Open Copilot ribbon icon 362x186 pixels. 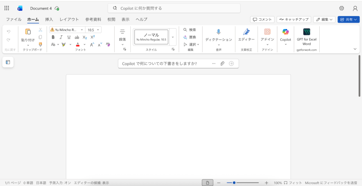(x=285, y=32)
